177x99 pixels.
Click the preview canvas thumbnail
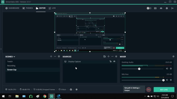(x=90, y=32)
